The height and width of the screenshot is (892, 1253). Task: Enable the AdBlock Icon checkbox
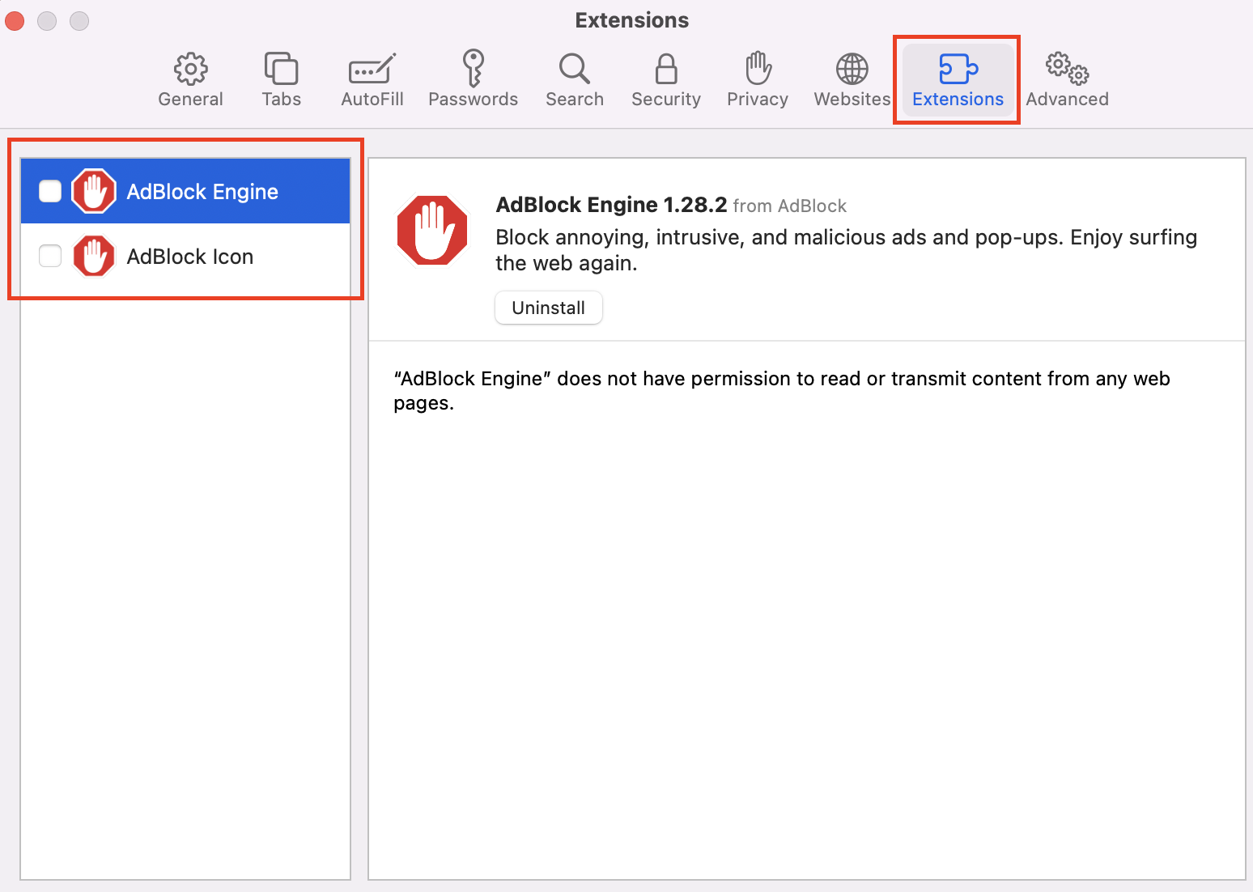(x=50, y=256)
